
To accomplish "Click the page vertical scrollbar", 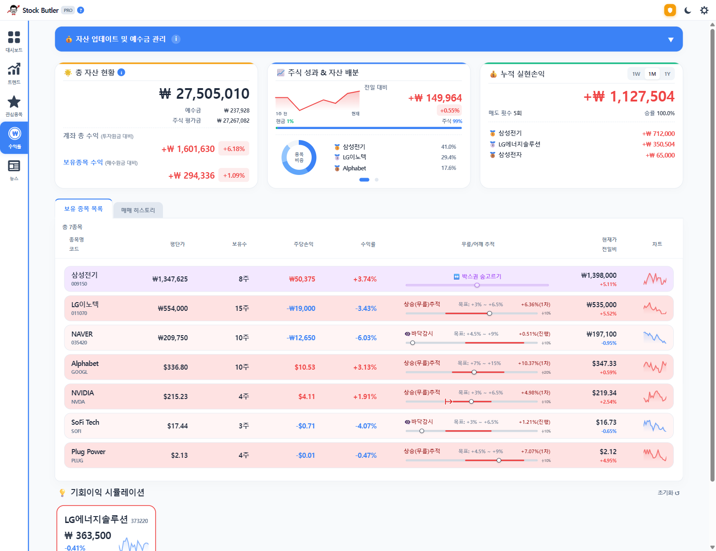I will coord(712,255).
